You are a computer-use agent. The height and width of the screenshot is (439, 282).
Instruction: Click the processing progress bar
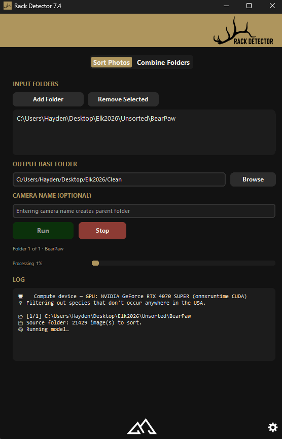coord(184,263)
